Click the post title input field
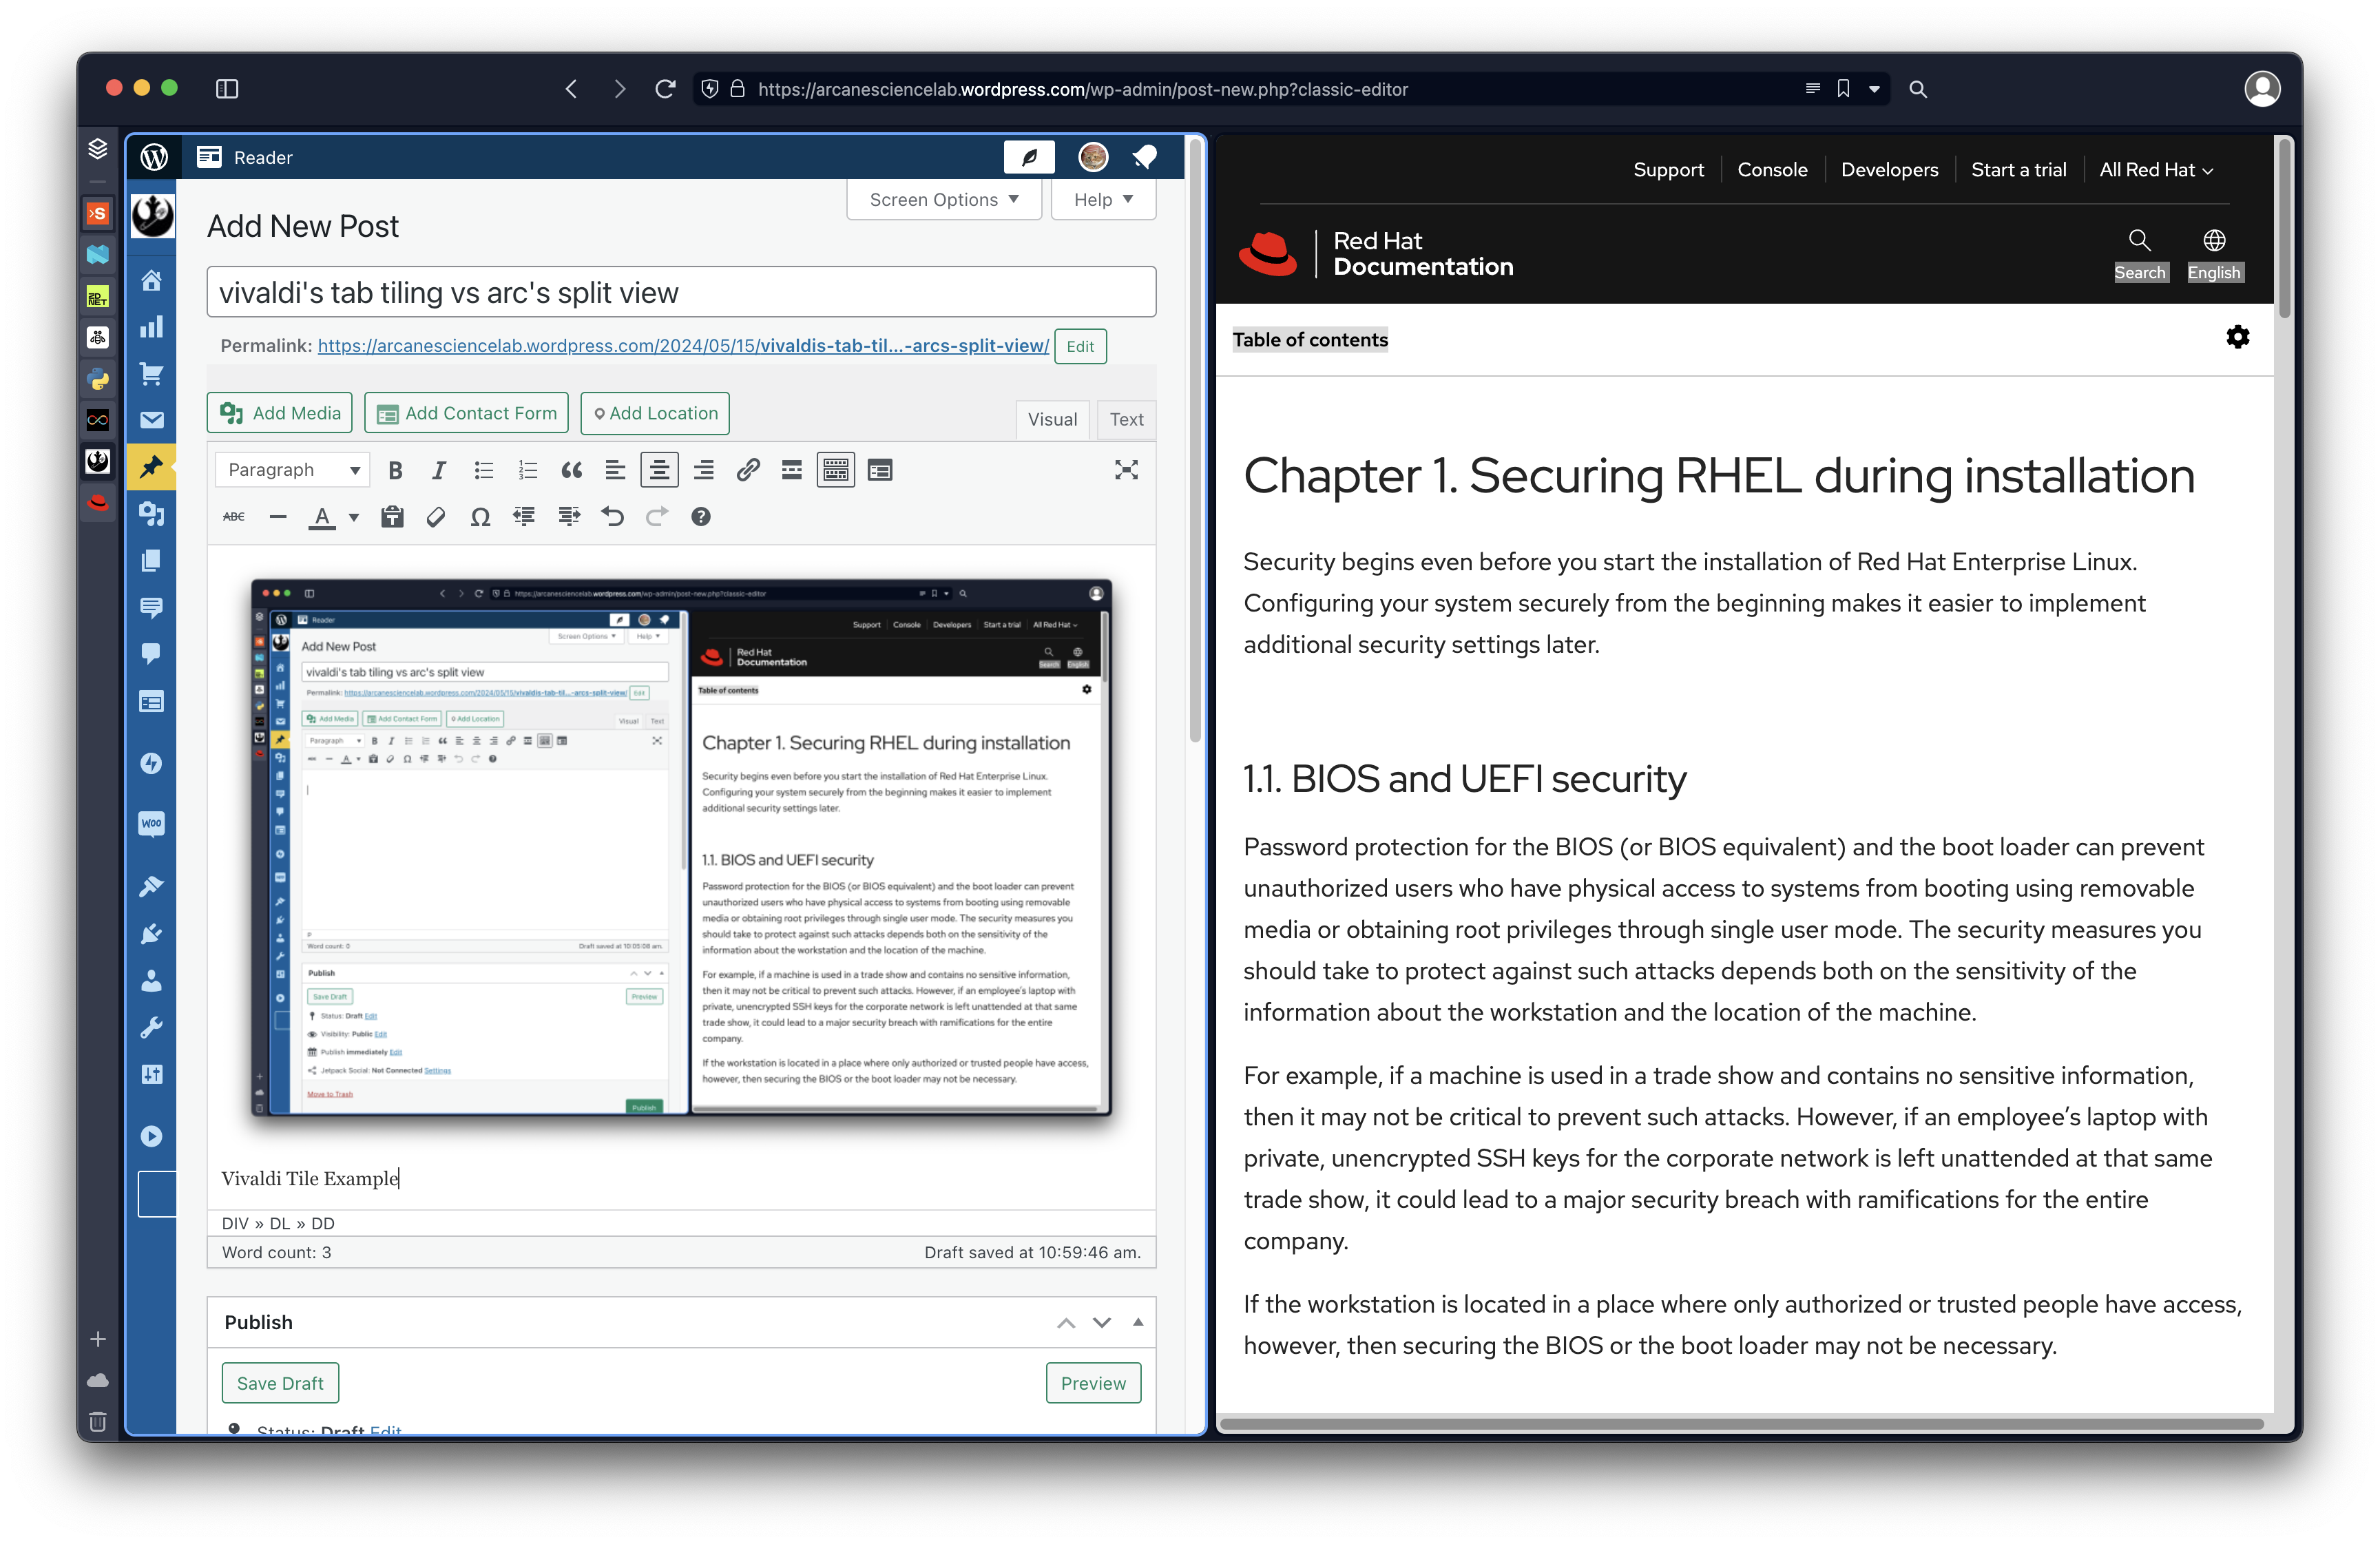The image size is (2380, 1544). (681, 292)
